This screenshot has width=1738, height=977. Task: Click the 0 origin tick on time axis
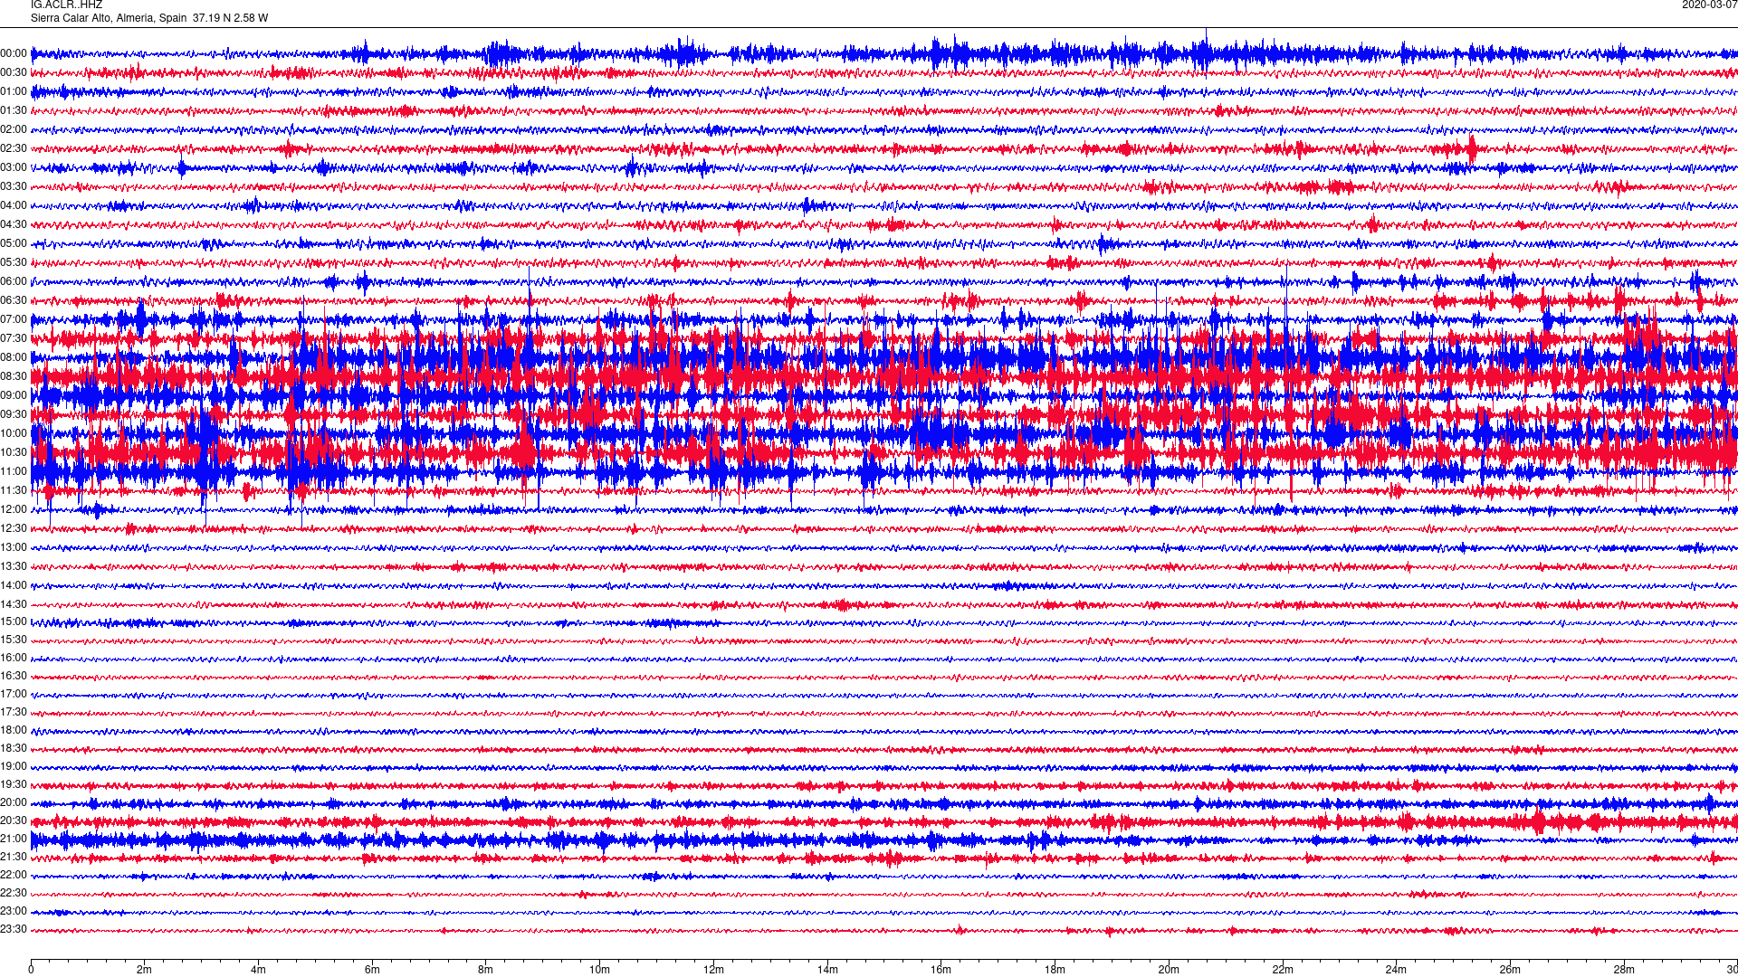(x=31, y=970)
